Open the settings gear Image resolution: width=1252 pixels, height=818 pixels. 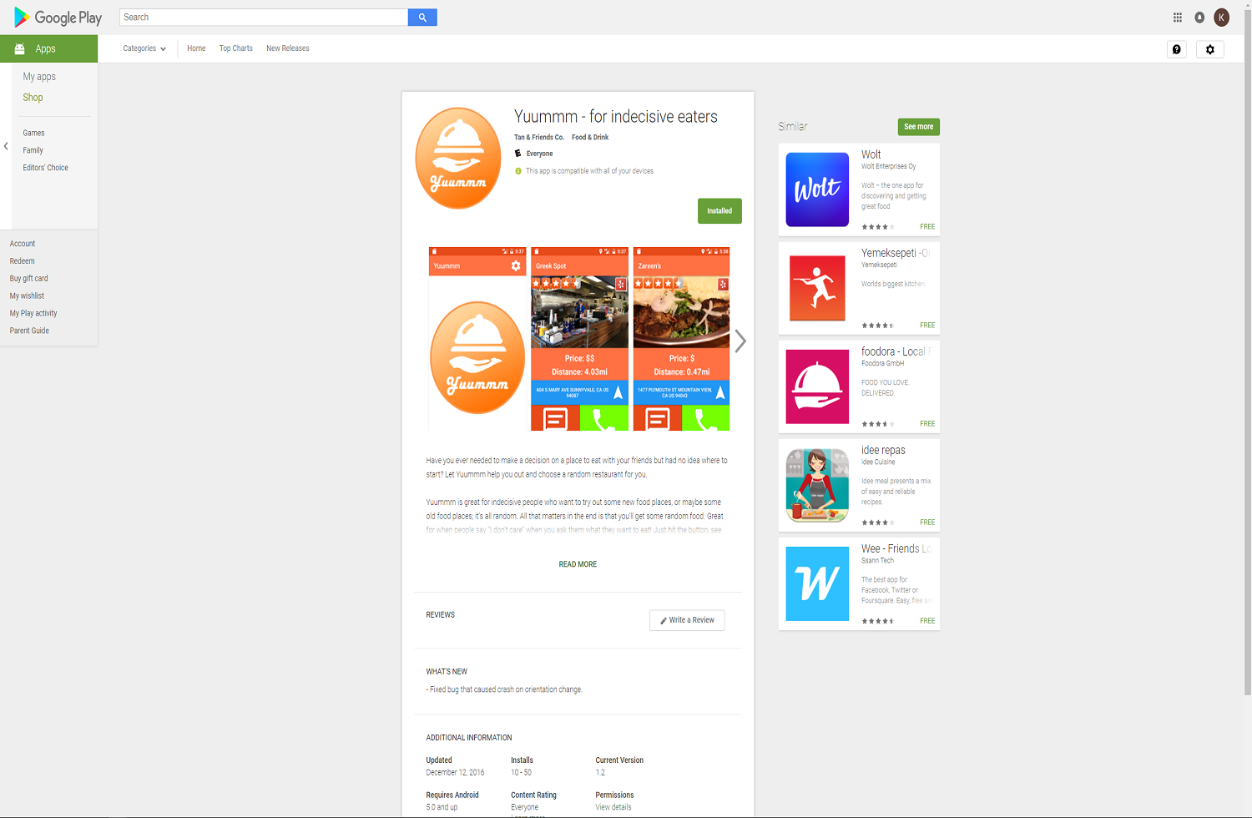click(x=1209, y=49)
